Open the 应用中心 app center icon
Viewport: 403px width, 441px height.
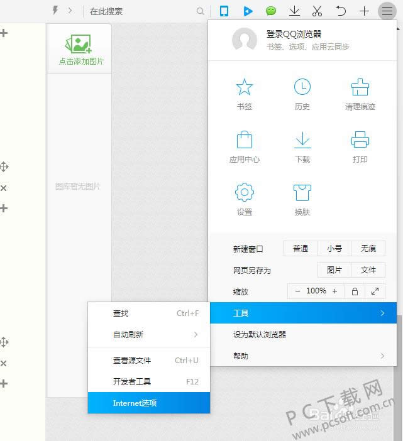click(x=244, y=140)
